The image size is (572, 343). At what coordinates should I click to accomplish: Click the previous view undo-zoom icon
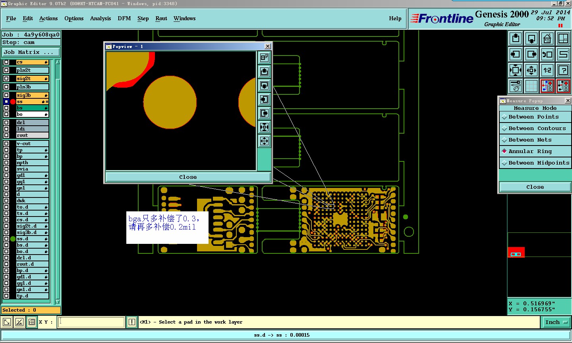[547, 54]
